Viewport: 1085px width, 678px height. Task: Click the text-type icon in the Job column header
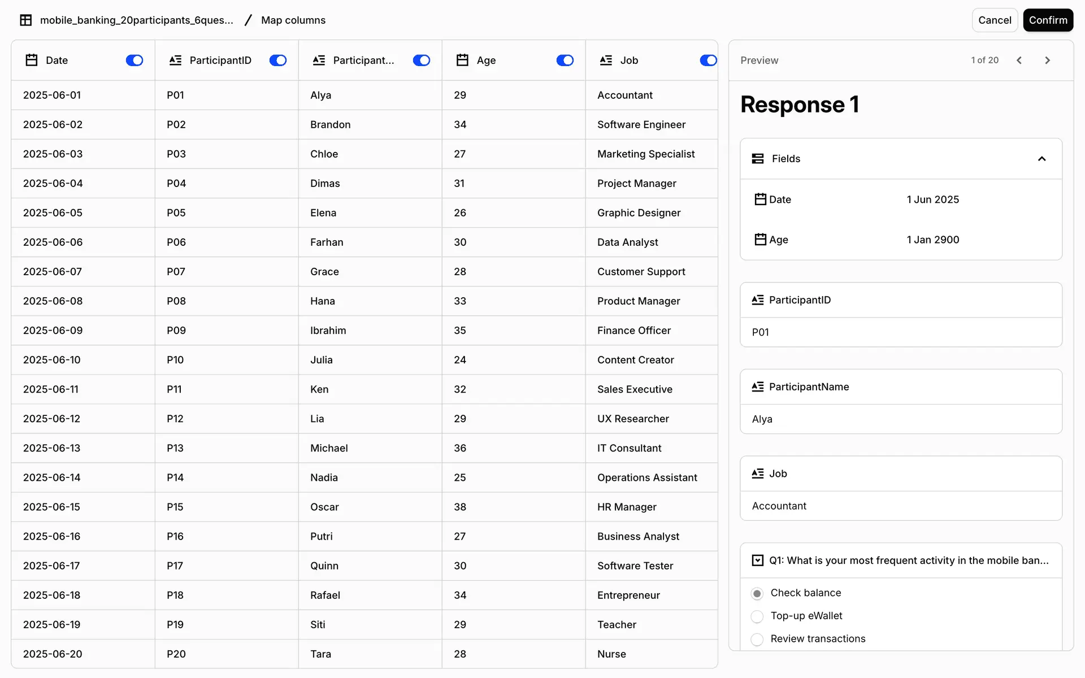coord(606,60)
